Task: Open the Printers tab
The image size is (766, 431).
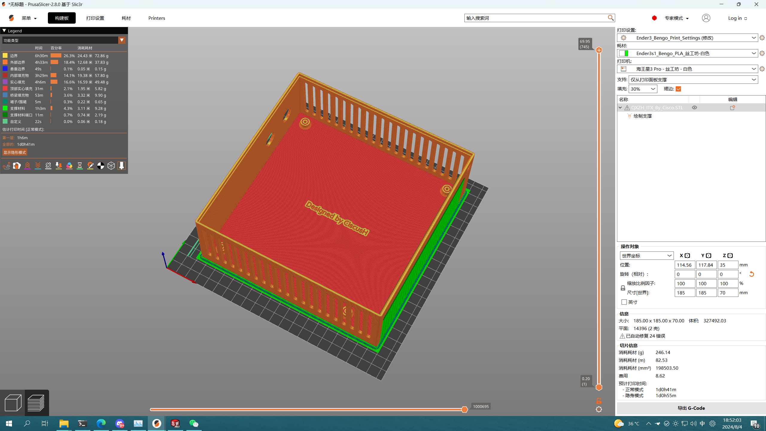Action: [x=156, y=18]
